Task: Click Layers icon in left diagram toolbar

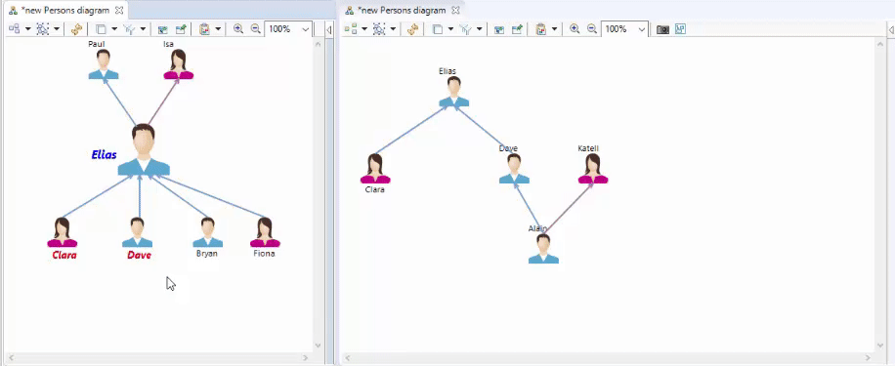Action: pyautogui.click(x=101, y=29)
